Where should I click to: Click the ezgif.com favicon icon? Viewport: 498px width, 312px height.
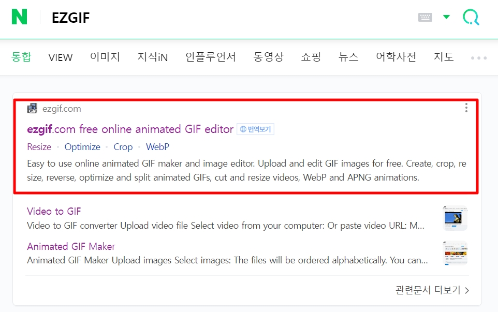32,108
